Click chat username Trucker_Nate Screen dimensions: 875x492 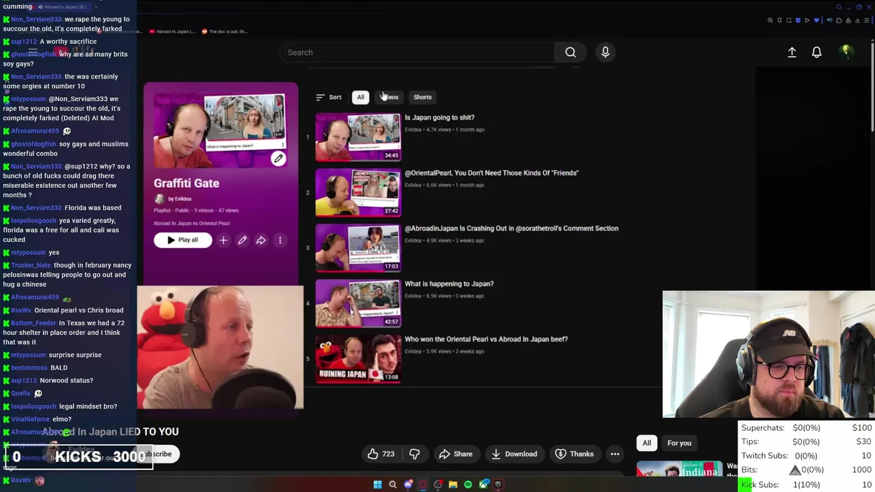point(31,265)
